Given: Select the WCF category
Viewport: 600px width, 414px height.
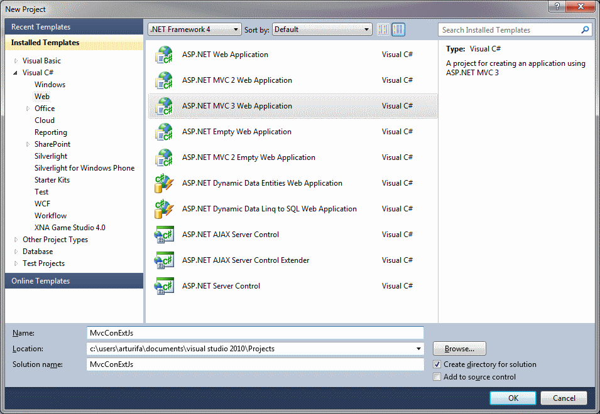Looking at the screenshot, I should coord(42,204).
